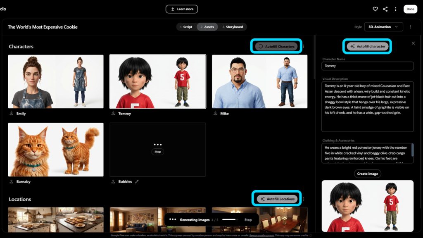The image size is (423, 238).
Task: Click the dots icon in the Generating images bar
Action: coord(173,219)
